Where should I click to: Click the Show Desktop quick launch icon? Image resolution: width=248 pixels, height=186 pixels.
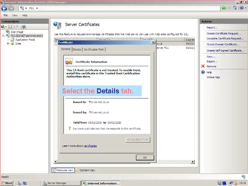pos(25,183)
